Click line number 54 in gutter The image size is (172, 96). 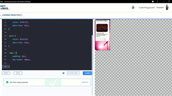(x=5, y=33)
